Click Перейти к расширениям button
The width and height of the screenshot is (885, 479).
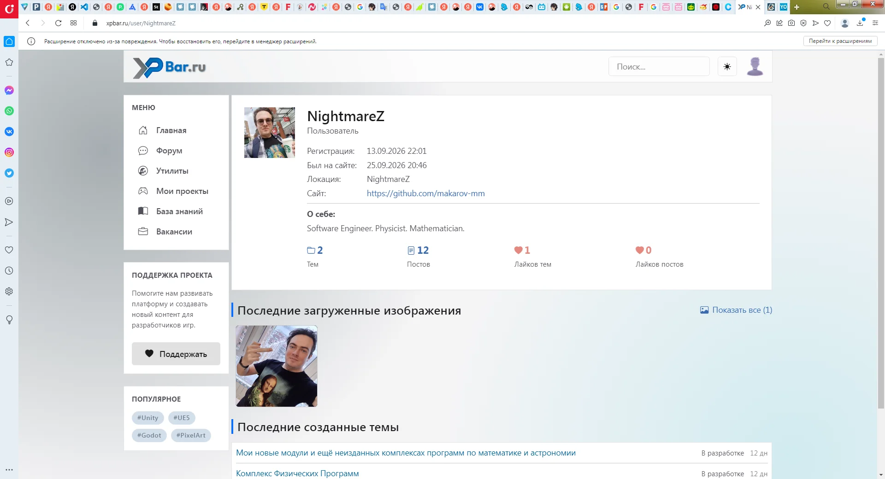[840, 41]
